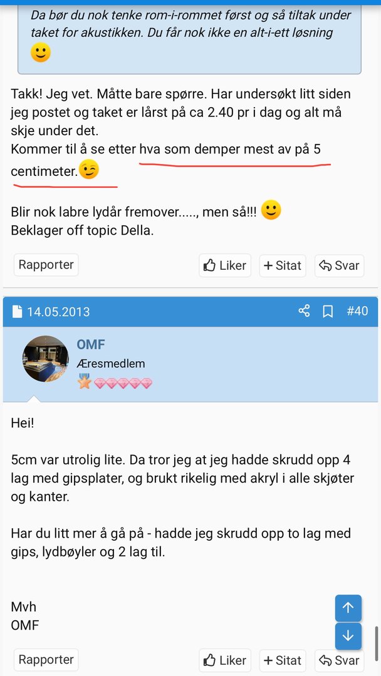Click the share icon on post #40
Viewport: 381px width, 676px height.
click(x=304, y=311)
